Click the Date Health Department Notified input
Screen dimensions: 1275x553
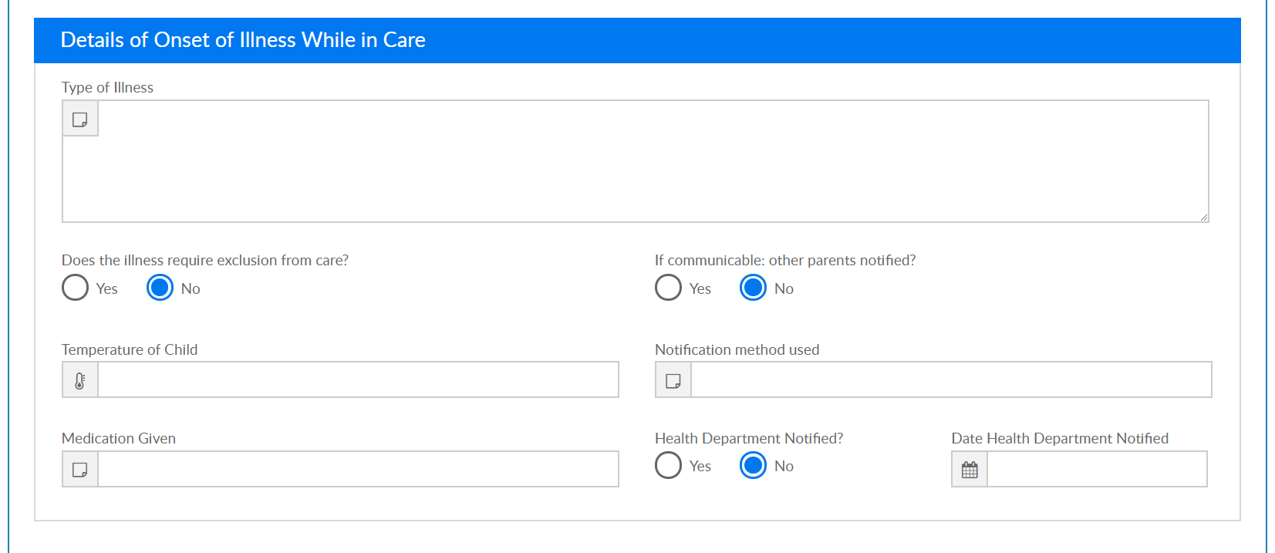coord(1097,470)
